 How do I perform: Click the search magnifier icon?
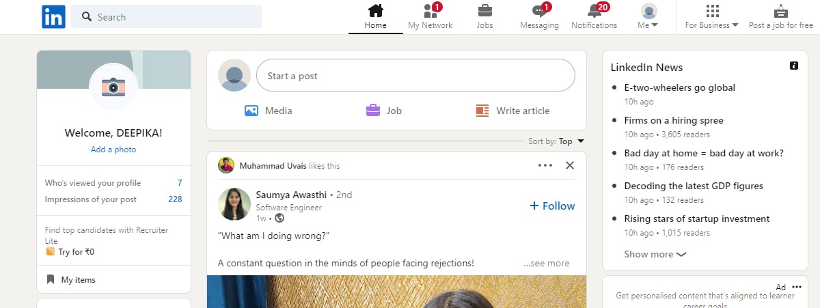[87, 17]
